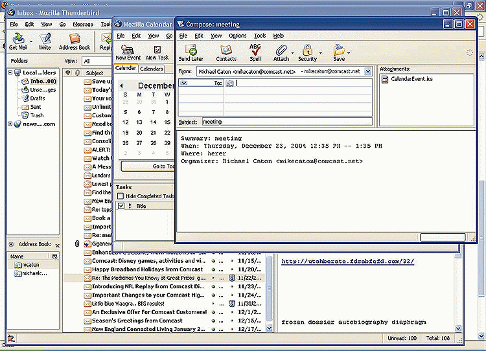The width and height of the screenshot is (486, 351).
Task: Open the To recipient type dropdown
Action: (x=184, y=83)
